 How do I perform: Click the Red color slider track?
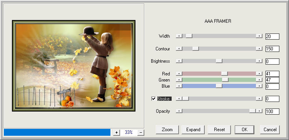(x=219, y=74)
